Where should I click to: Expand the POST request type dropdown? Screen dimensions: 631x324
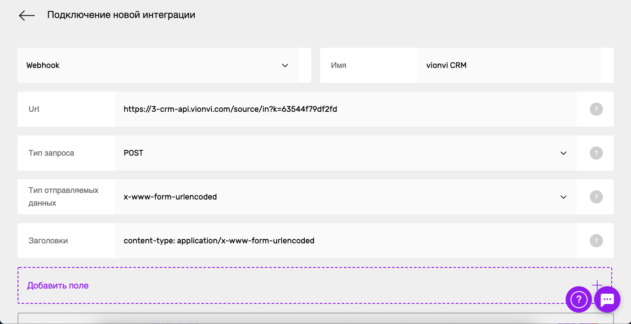346,153
